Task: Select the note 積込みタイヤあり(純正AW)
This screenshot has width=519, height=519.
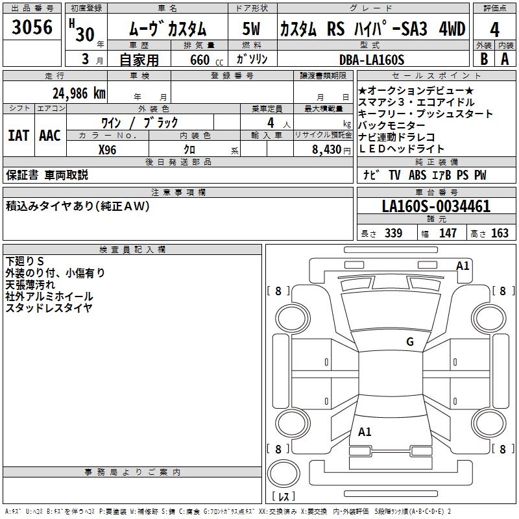Action: 77,206
